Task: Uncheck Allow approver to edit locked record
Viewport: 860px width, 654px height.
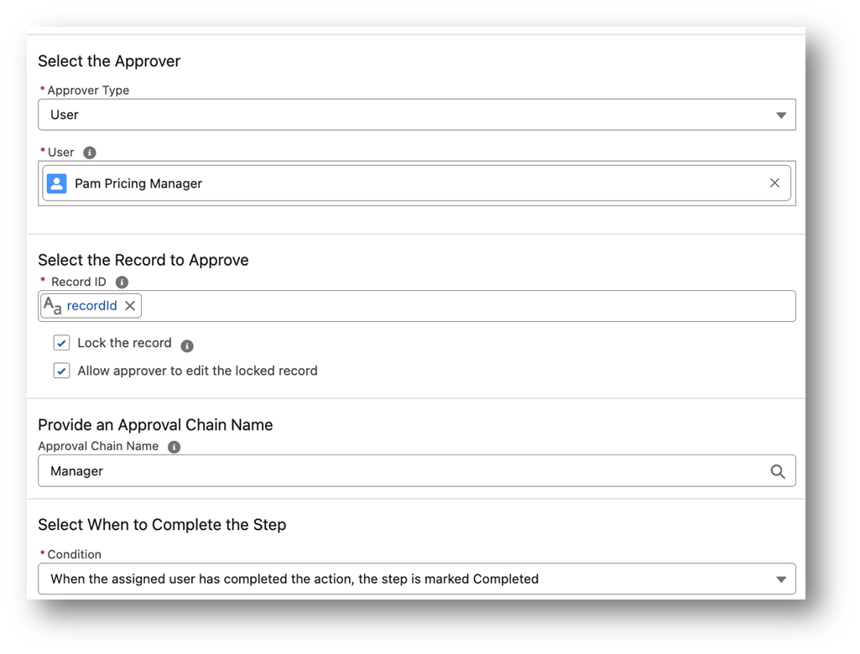Action: [61, 371]
